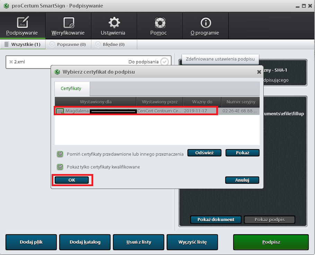Click CenCert Centrum Ce... issuer cell
This screenshot has width=315, height=255.
(159, 111)
